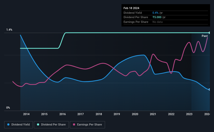Toggle the Dividend Yield legend button

[19, 125]
